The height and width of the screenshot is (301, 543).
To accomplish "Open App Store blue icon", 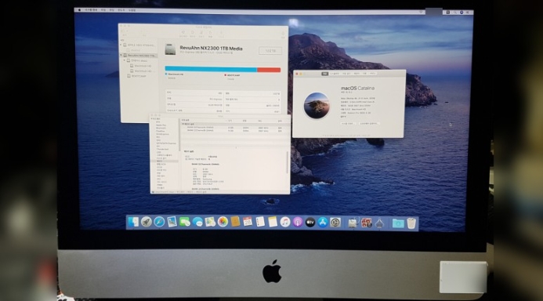I will (x=322, y=223).
